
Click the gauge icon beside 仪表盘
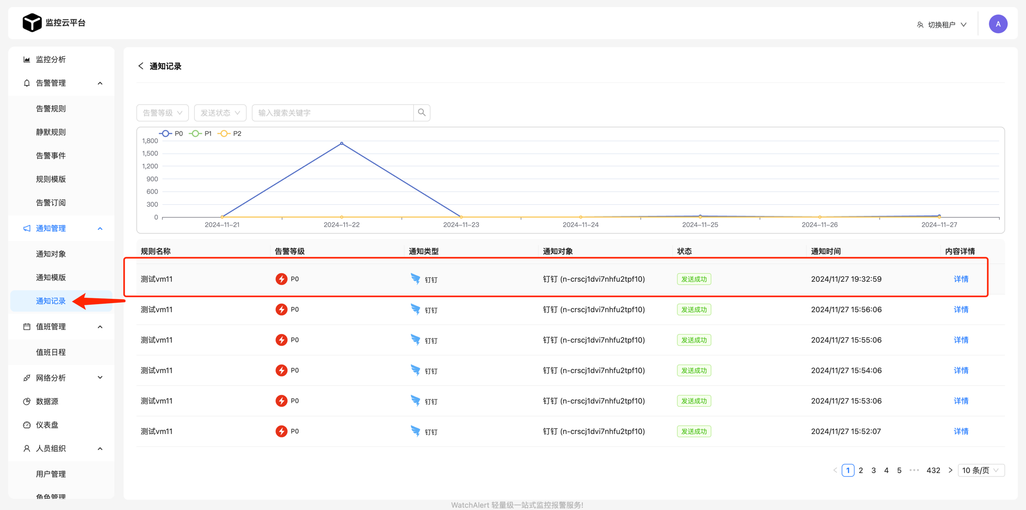click(x=27, y=425)
